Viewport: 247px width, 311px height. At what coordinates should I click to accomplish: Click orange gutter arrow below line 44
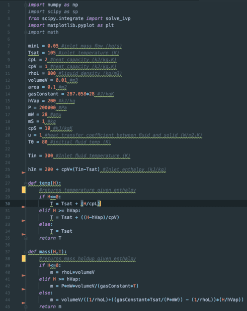tap(24, 303)
